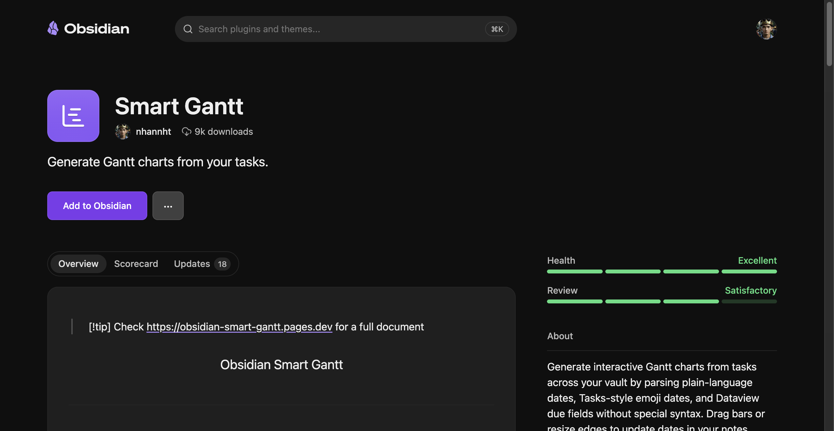Click the About heading
Image resolution: width=834 pixels, height=431 pixels.
(x=560, y=336)
